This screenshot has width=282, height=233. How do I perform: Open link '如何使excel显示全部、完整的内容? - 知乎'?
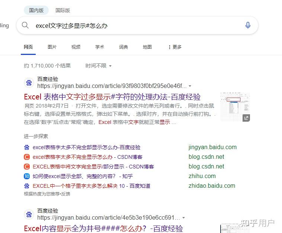point(83,176)
